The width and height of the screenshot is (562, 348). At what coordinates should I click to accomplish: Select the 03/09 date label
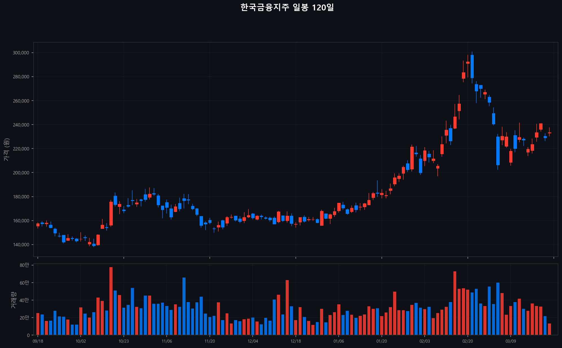[x=511, y=341]
